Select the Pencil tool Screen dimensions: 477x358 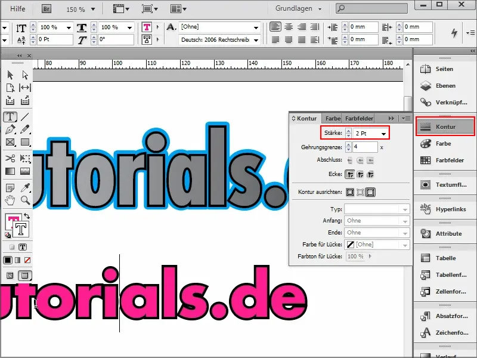25,129
